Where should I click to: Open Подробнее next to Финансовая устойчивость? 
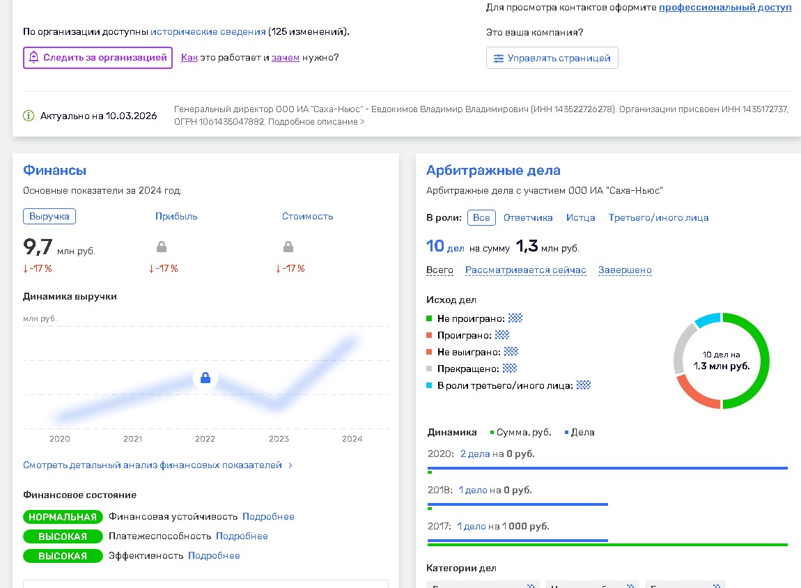point(268,516)
